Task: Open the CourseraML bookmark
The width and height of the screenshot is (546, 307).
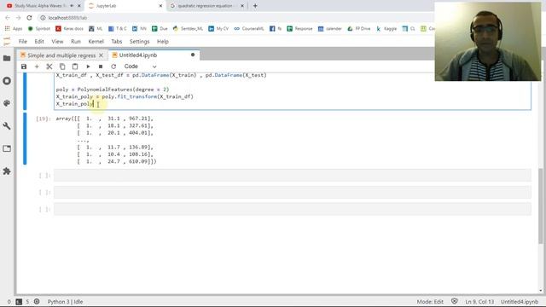Action: point(249,28)
